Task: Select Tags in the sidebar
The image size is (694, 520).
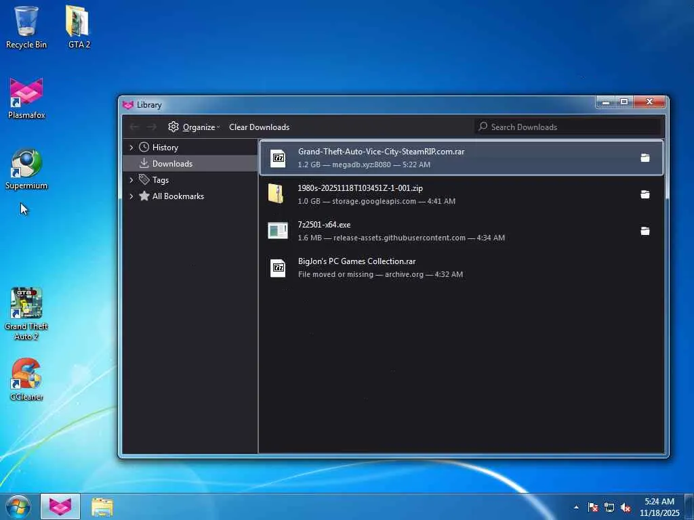Action: (160, 180)
